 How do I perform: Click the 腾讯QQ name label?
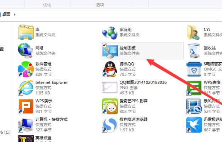127,64
